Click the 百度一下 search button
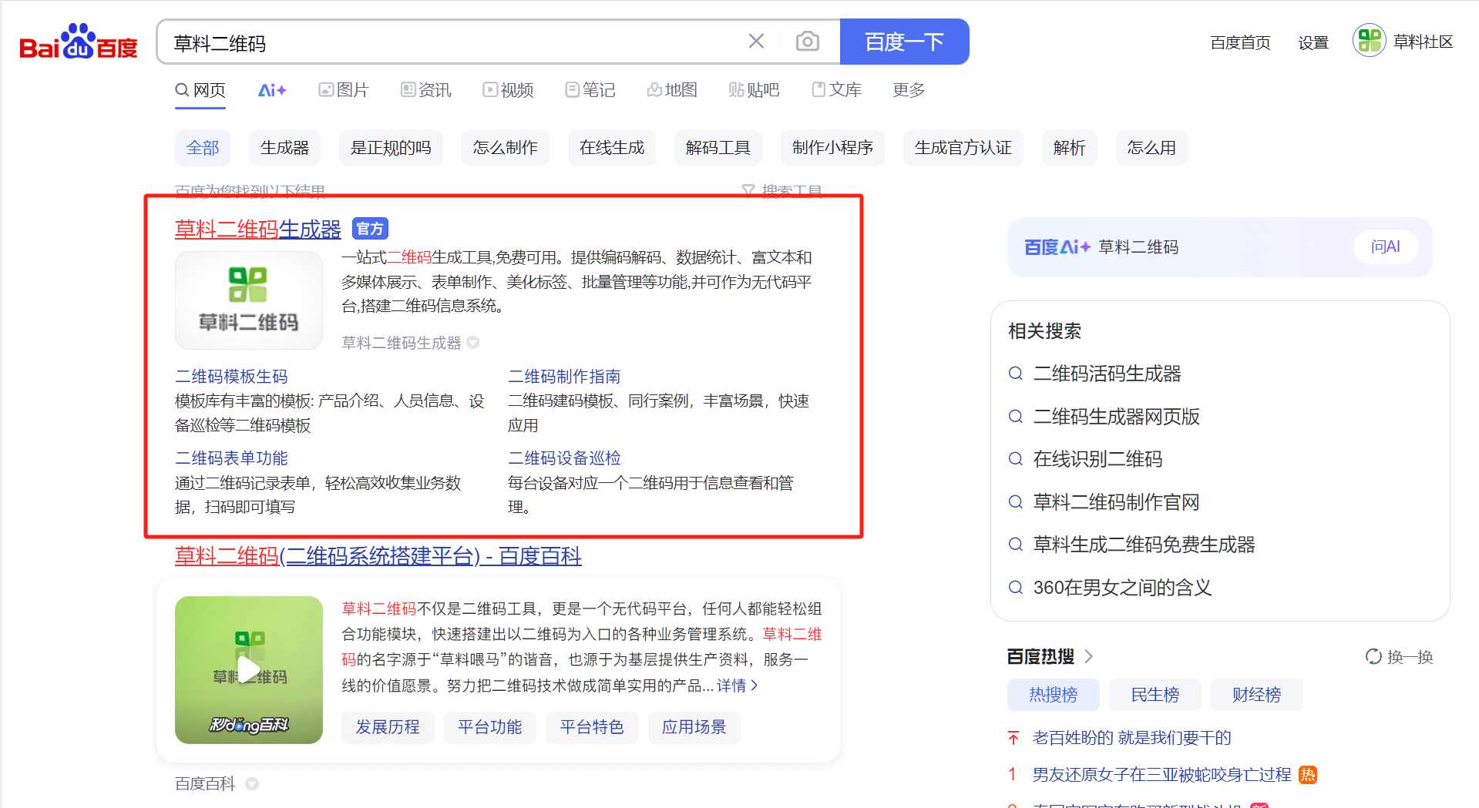This screenshot has width=1479, height=808. pos(904,42)
